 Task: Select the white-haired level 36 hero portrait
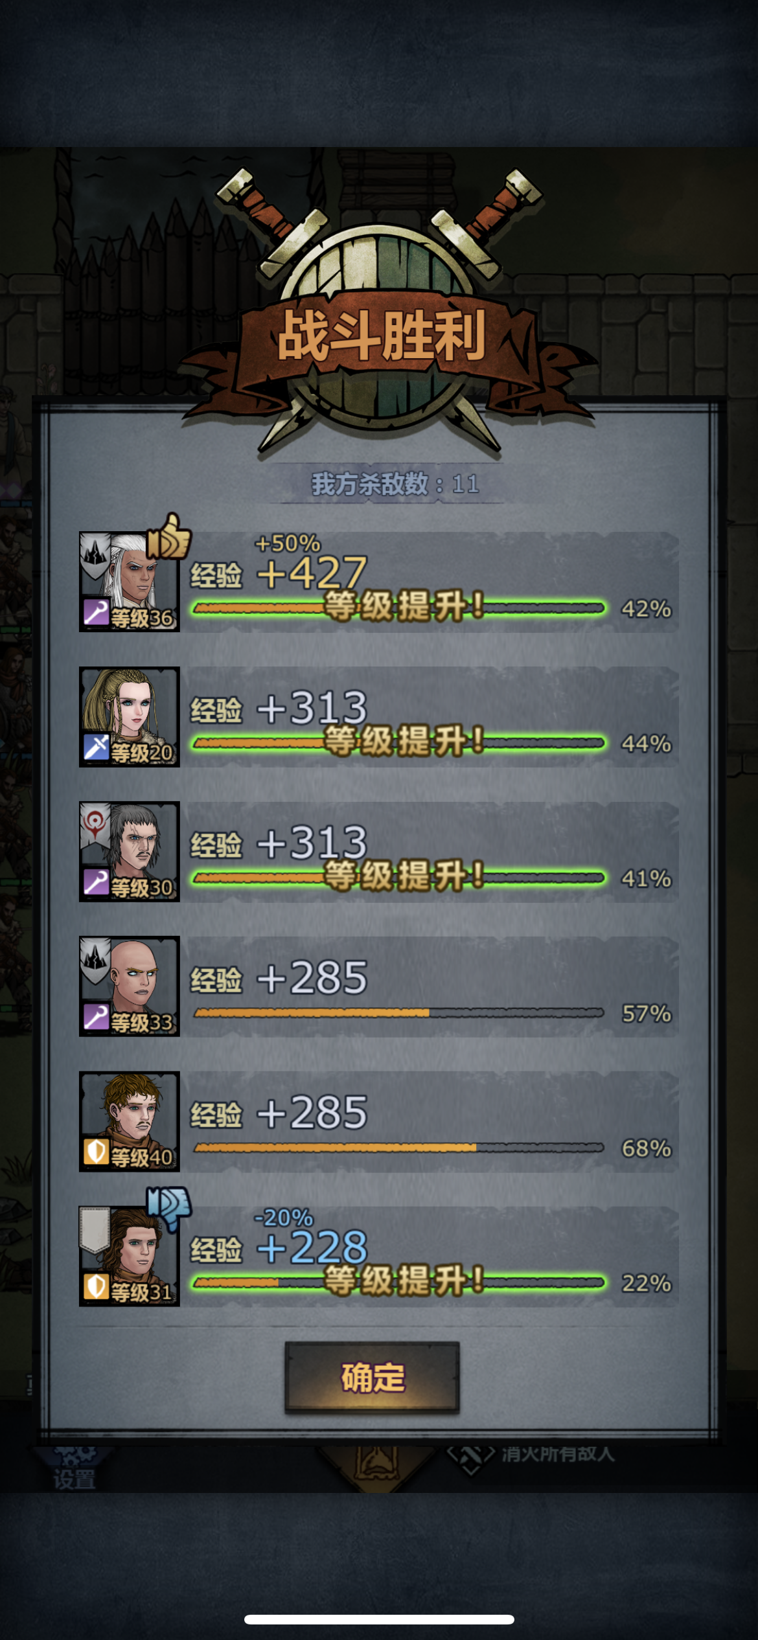click(130, 582)
